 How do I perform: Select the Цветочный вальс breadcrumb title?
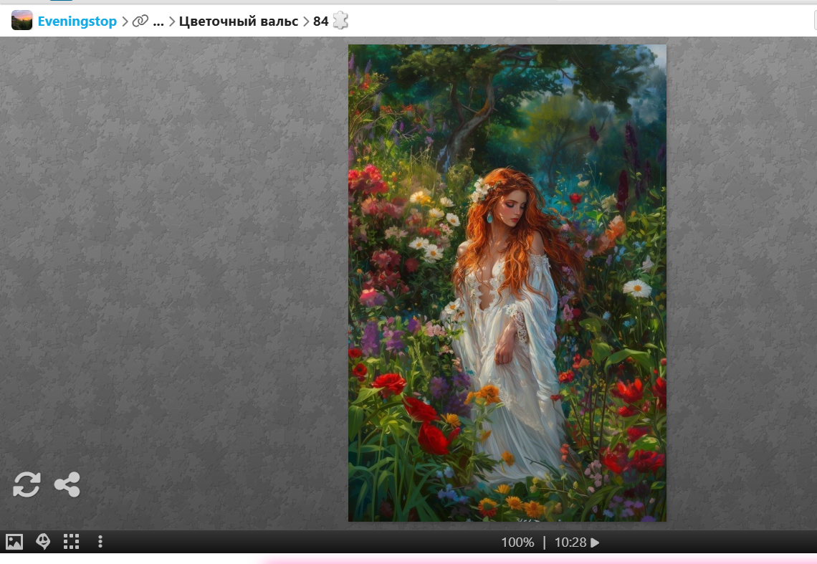(x=238, y=21)
